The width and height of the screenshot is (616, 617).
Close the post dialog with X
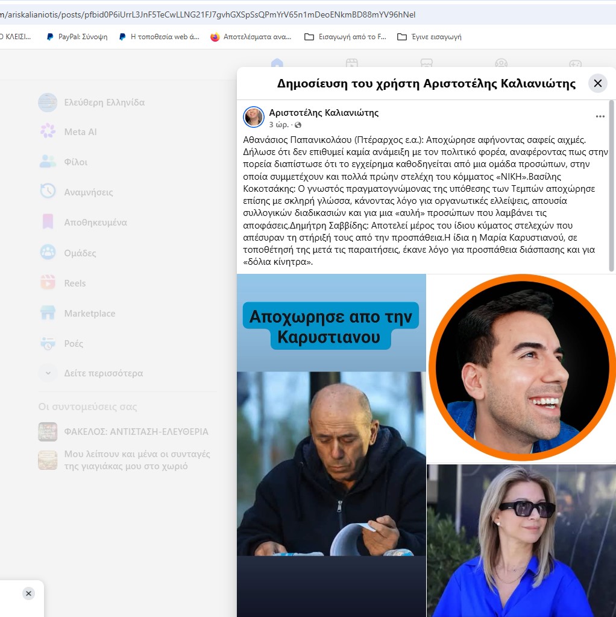point(597,83)
